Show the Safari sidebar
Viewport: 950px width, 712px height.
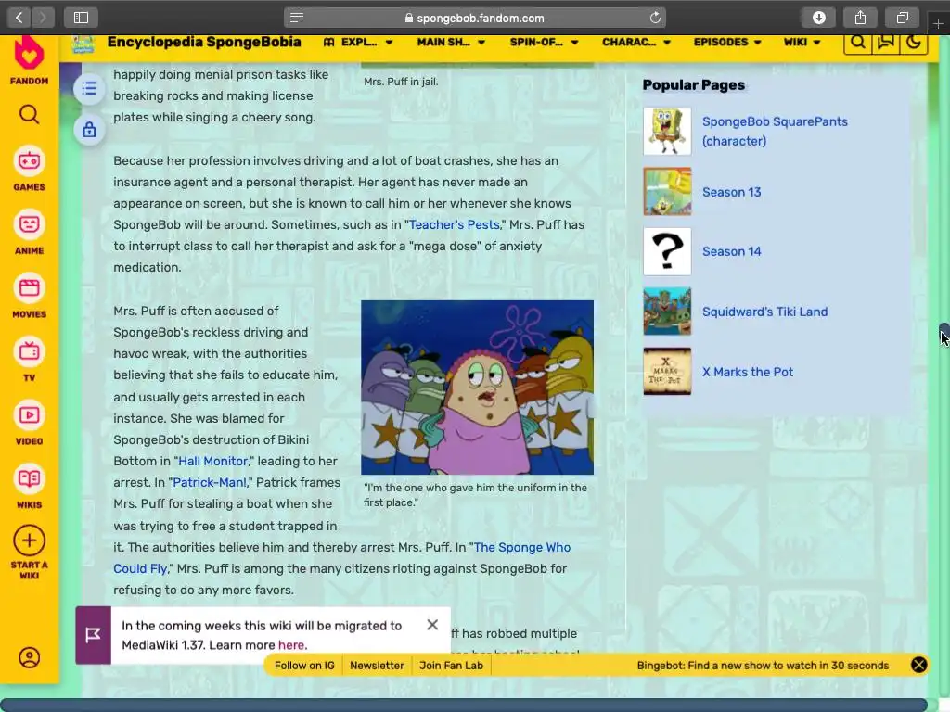click(81, 18)
